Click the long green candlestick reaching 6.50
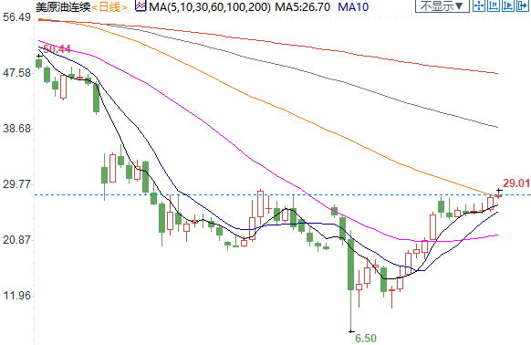The height and width of the screenshot is (345, 531). (x=351, y=265)
